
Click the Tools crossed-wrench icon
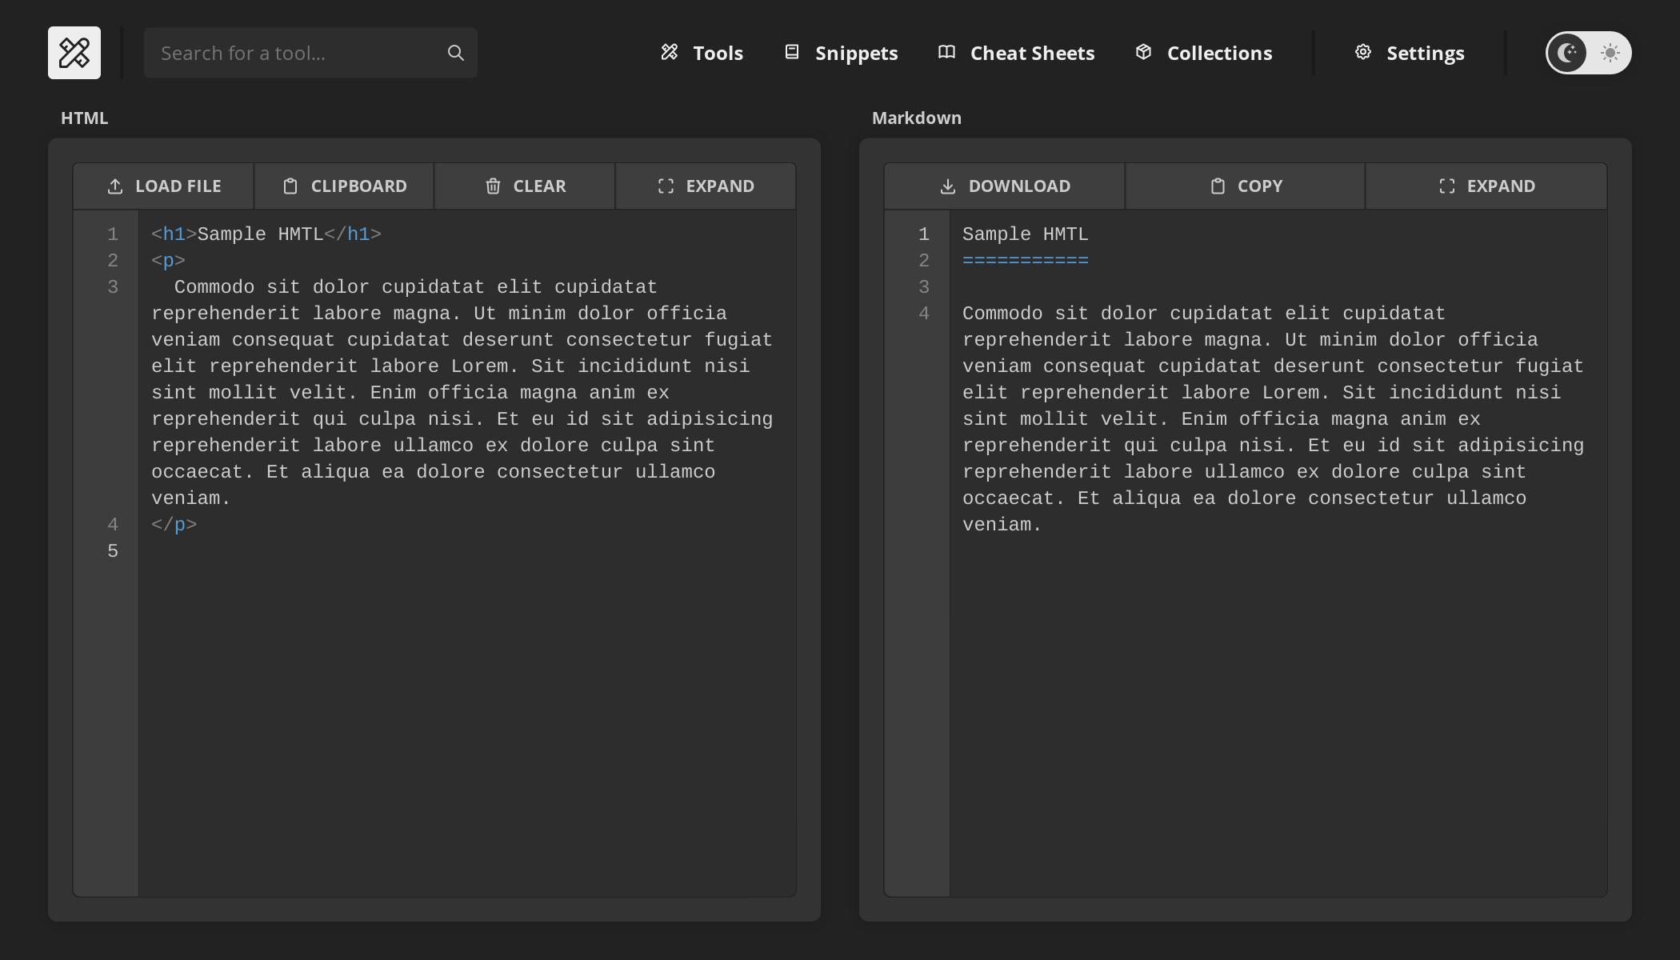[x=670, y=52]
